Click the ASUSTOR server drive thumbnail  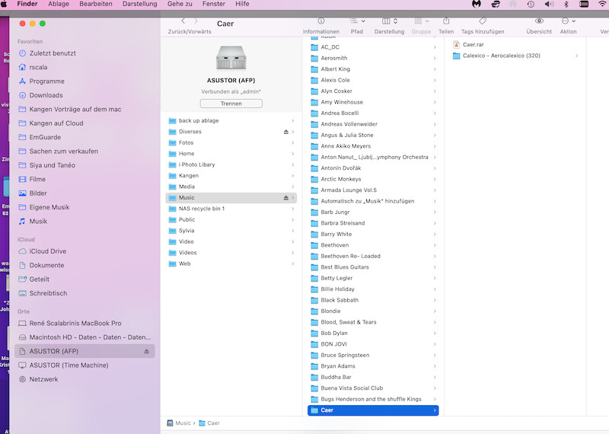(x=231, y=58)
